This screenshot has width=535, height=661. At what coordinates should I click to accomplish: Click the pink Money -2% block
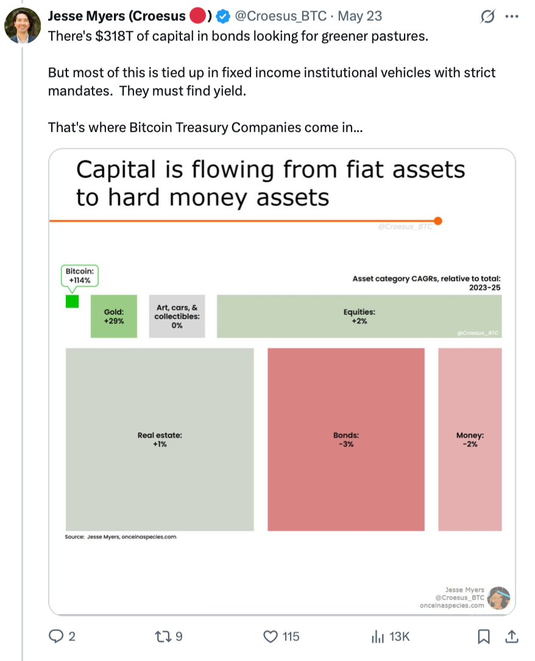point(470,439)
